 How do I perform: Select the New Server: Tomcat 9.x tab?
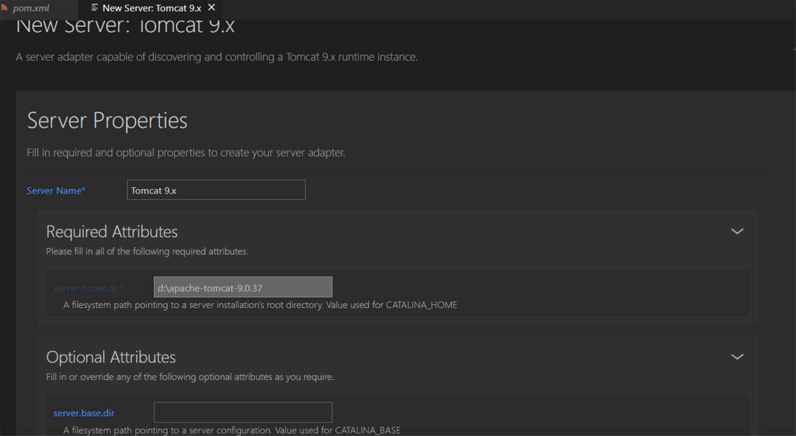(x=151, y=8)
